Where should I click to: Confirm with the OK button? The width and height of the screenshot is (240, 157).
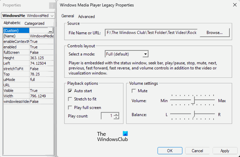pos(170,151)
